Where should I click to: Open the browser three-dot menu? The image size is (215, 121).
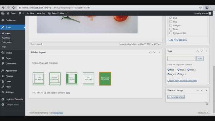click(212, 8)
